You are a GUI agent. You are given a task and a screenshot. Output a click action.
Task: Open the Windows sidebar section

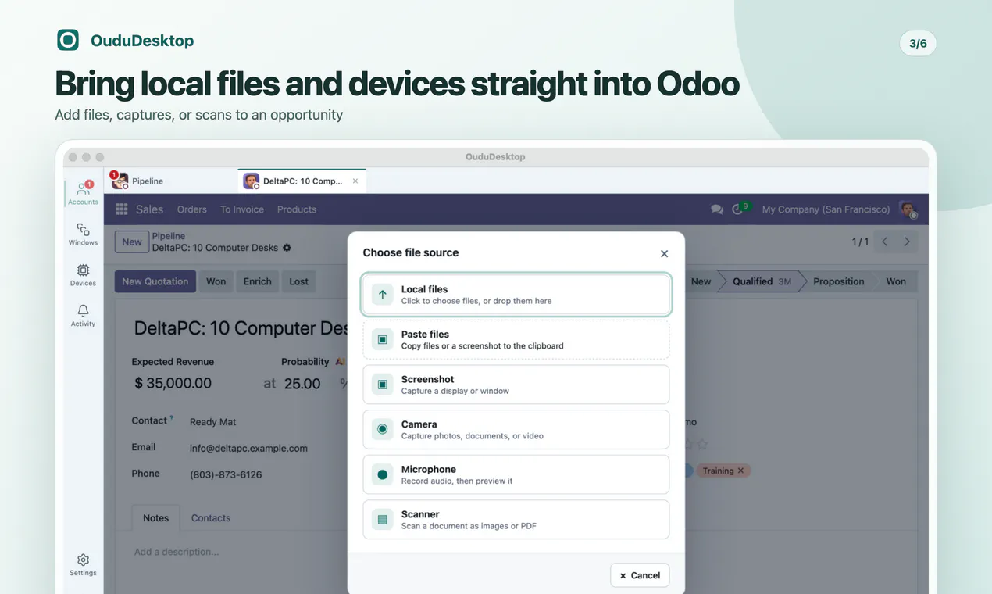tap(83, 234)
